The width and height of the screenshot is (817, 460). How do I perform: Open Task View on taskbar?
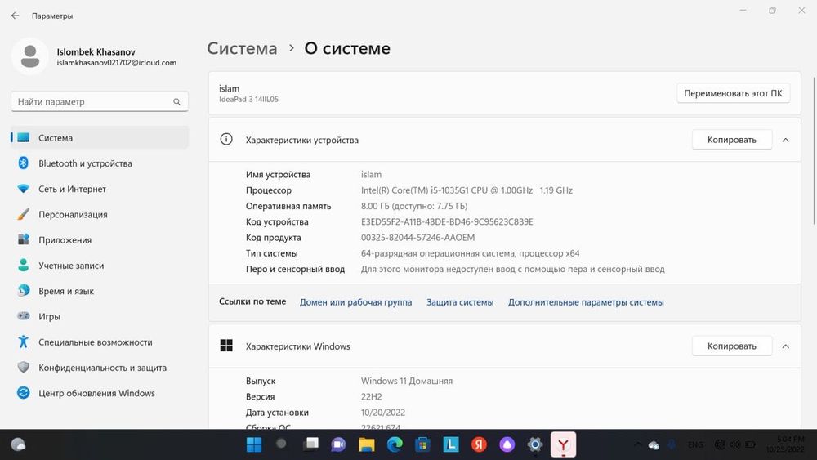[310, 444]
